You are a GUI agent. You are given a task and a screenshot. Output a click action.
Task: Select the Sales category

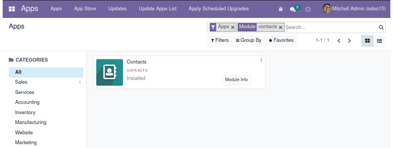click(46, 82)
